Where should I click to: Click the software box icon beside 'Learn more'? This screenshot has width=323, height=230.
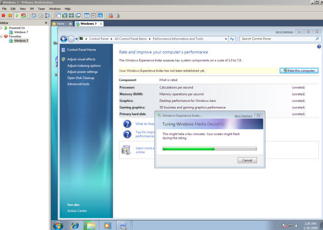click(126, 150)
